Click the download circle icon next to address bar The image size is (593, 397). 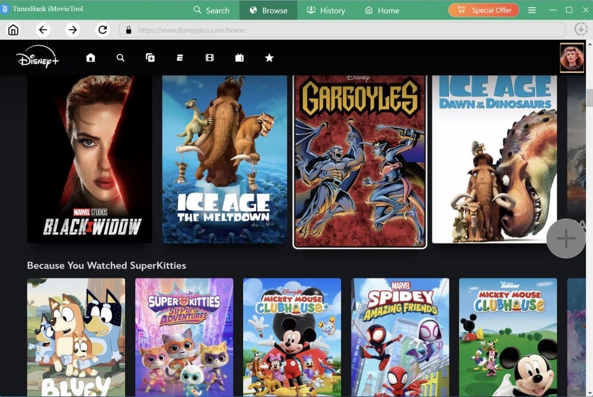pos(581,29)
